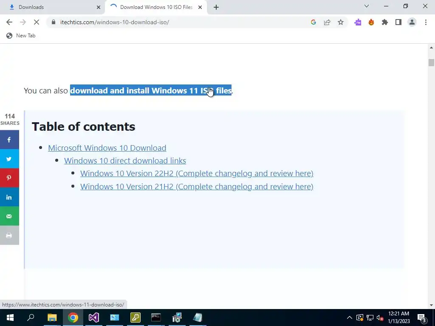Click the scrollbar down arrow
Viewport: 435px width, 326px height.
pos(431,305)
